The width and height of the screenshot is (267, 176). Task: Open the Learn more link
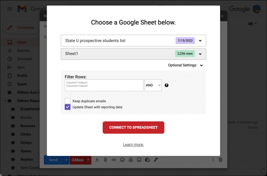click(133, 144)
